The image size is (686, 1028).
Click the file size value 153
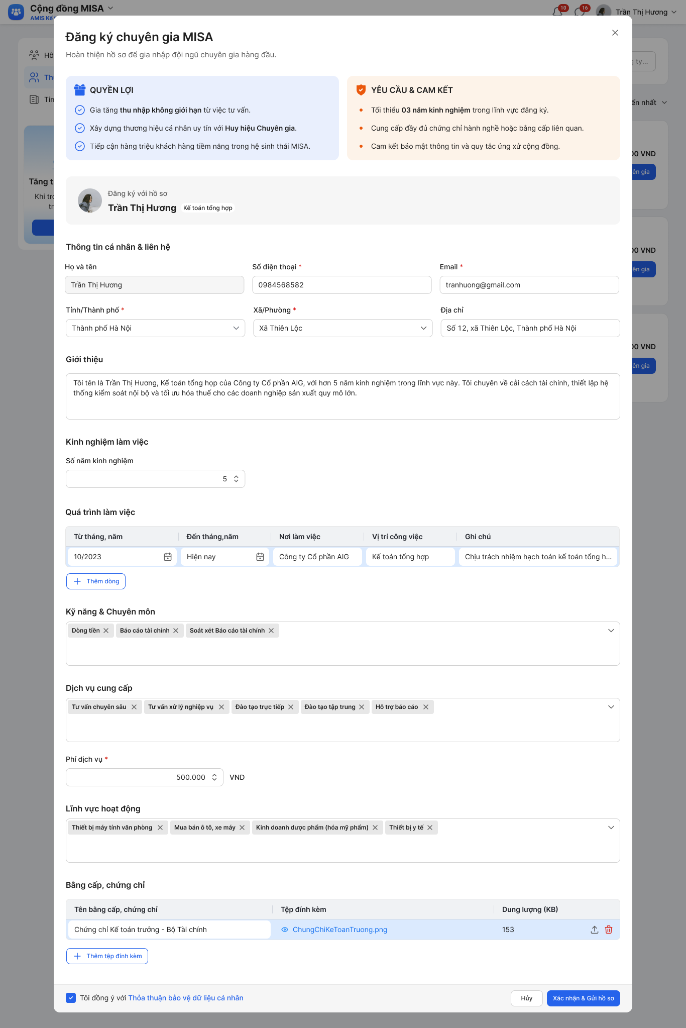(508, 930)
